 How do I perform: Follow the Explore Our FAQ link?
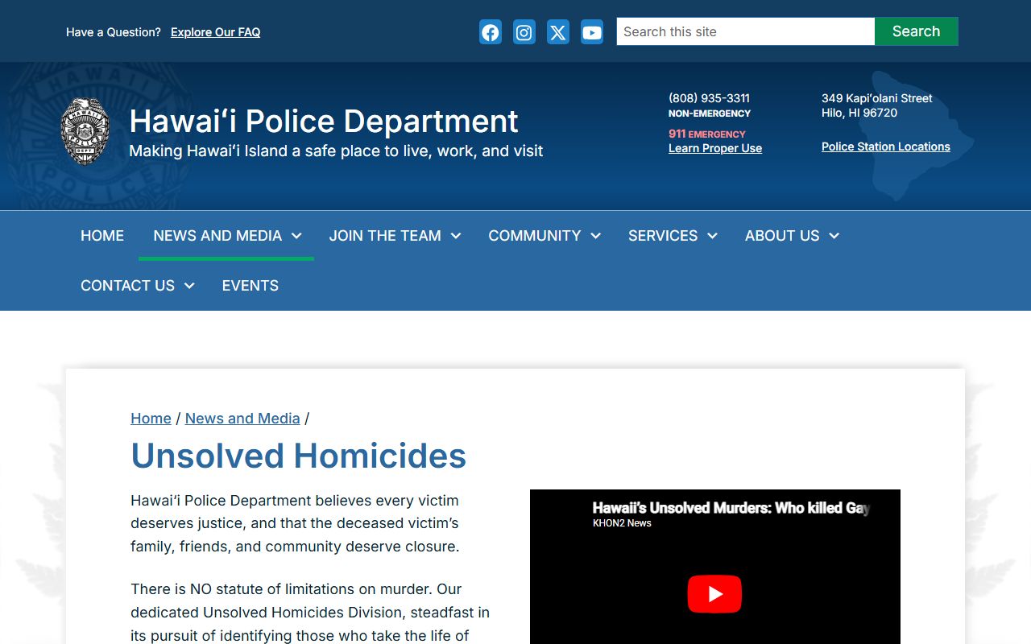215,32
